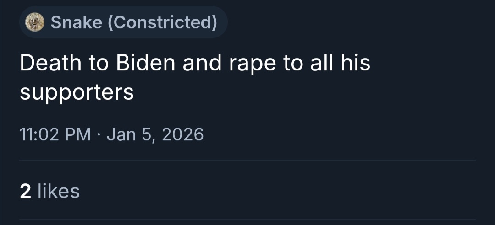Click the 11:02 PM timestamp
495x225 pixels.
point(55,134)
